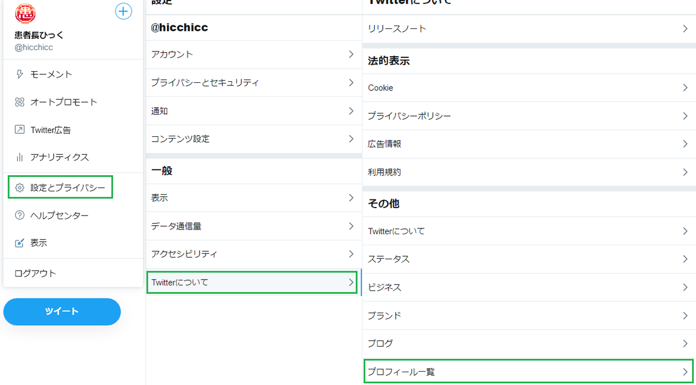
Task: Expand chevron on ステータス row
Action: pyautogui.click(x=685, y=259)
